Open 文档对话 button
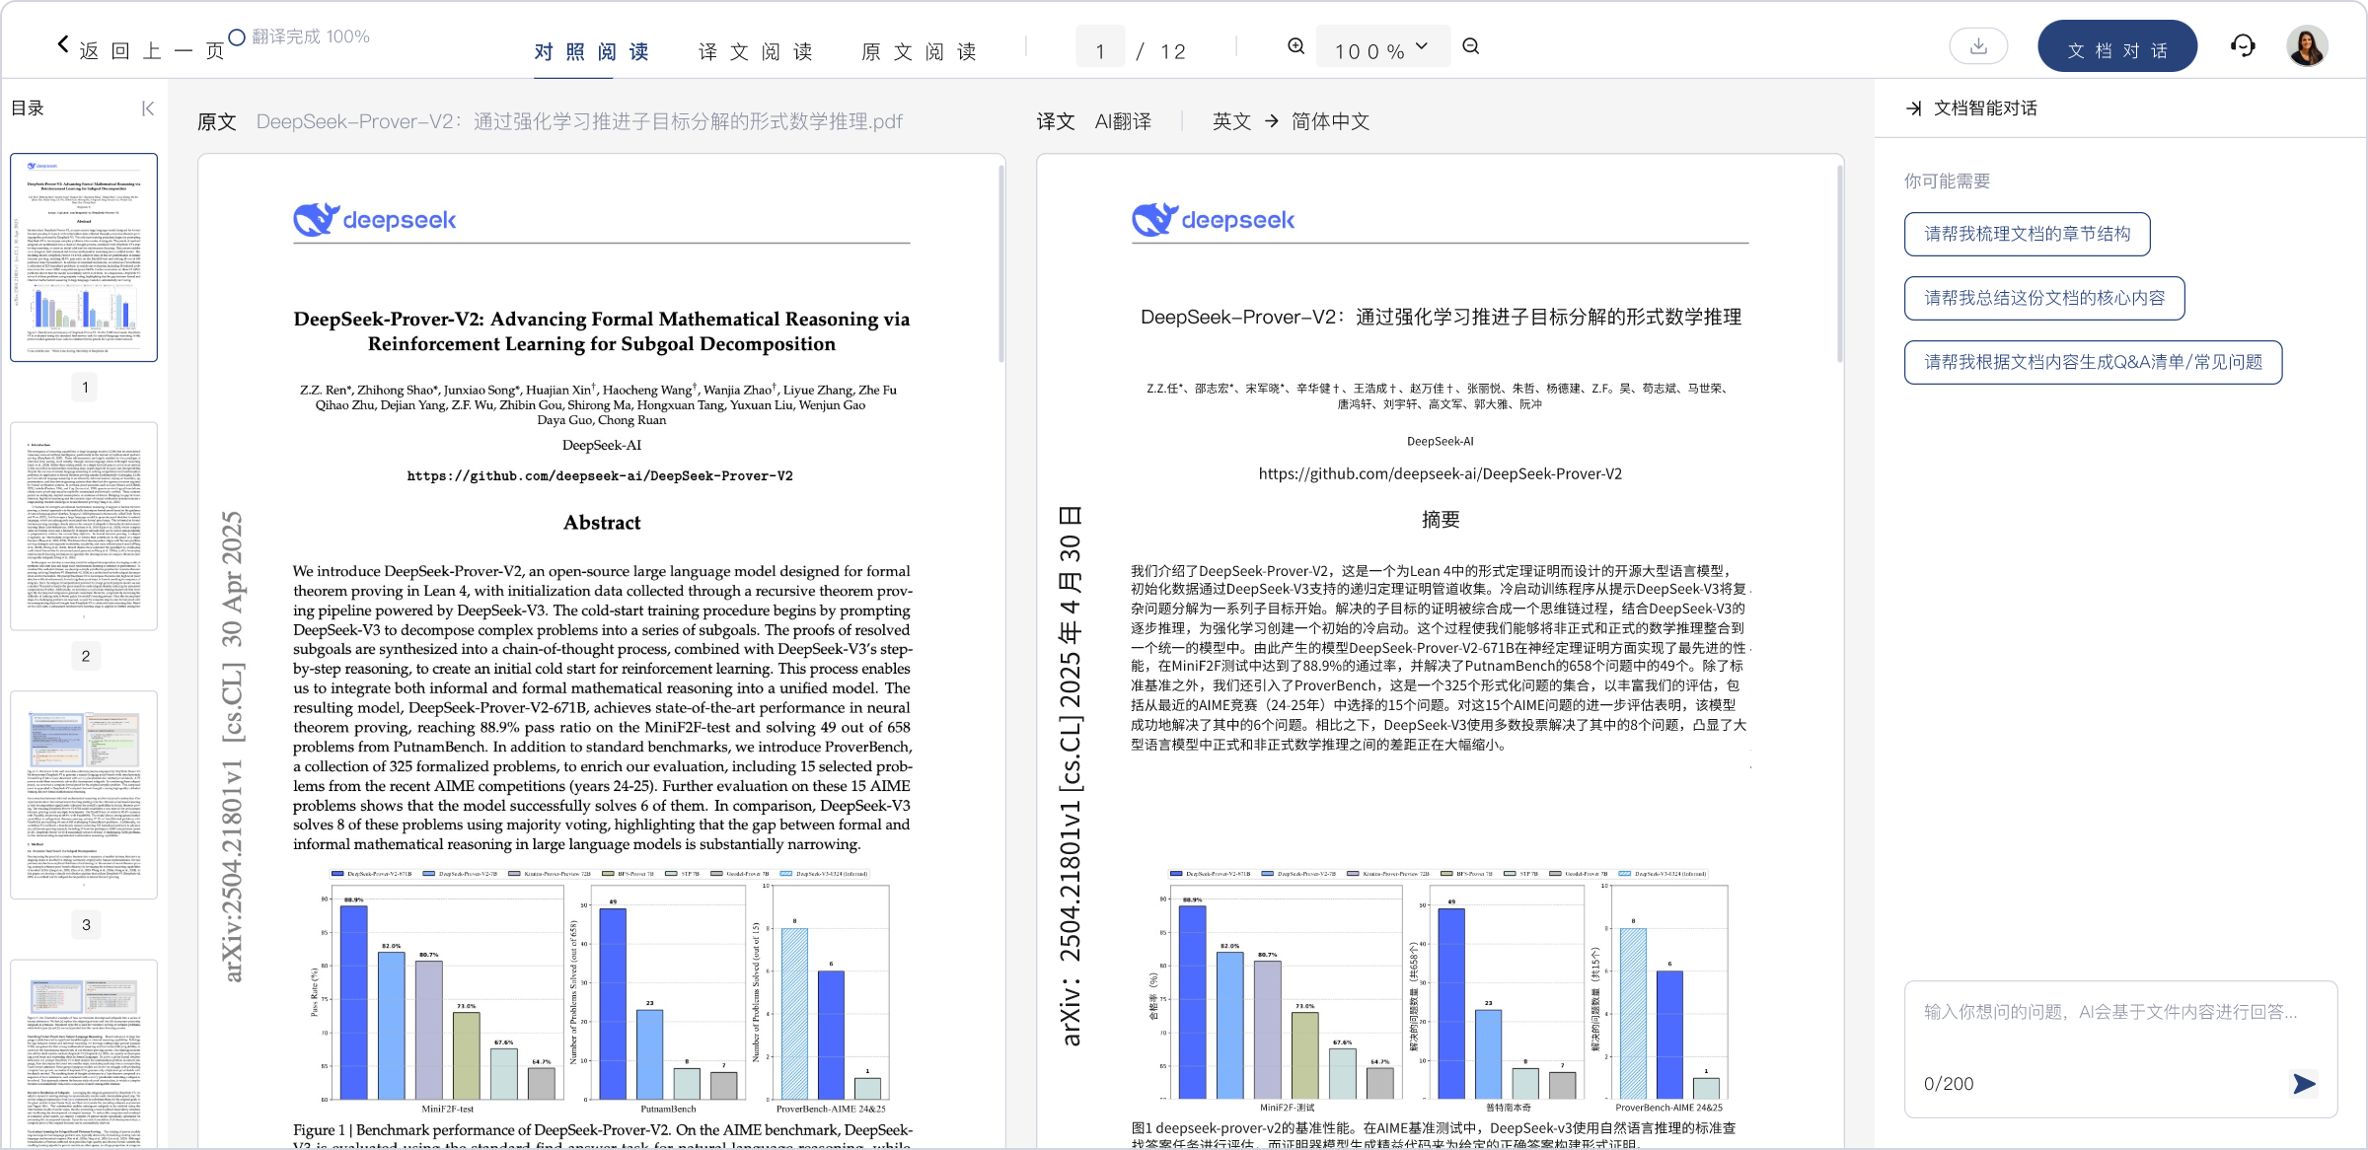The image size is (2368, 1150). pos(2117,46)
